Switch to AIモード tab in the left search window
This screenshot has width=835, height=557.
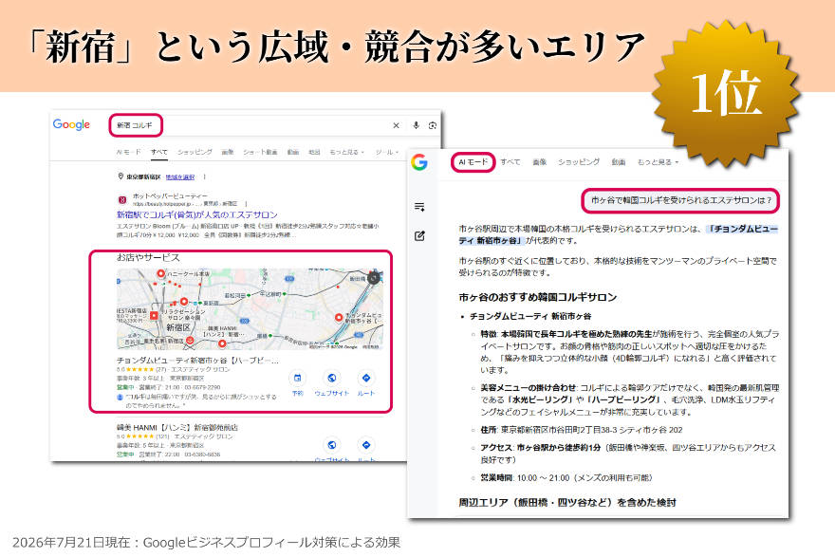pyautogui.click(x=128, y=152)
